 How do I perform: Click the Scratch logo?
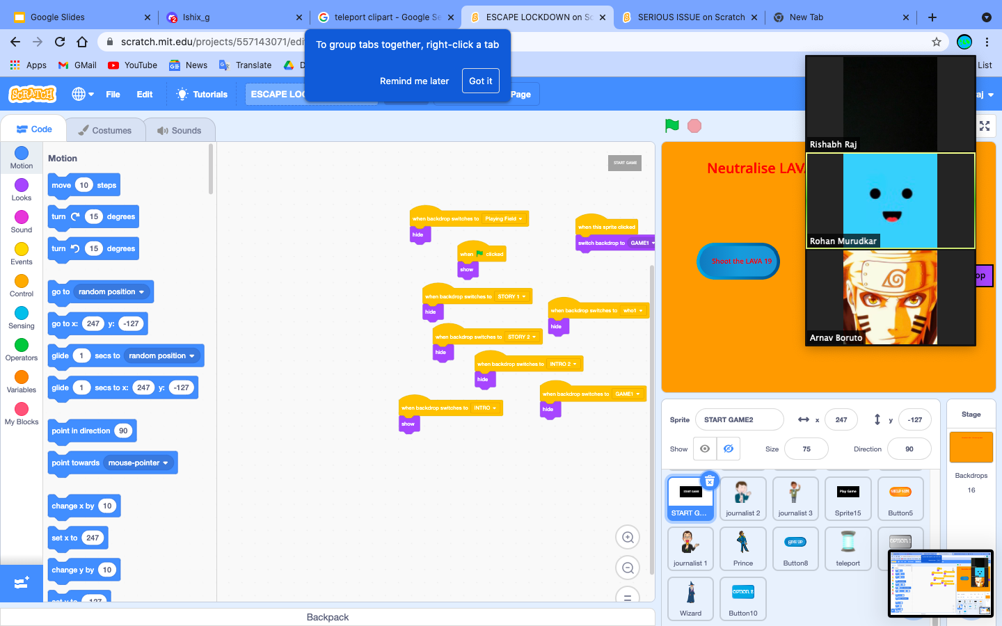(33, 94)
